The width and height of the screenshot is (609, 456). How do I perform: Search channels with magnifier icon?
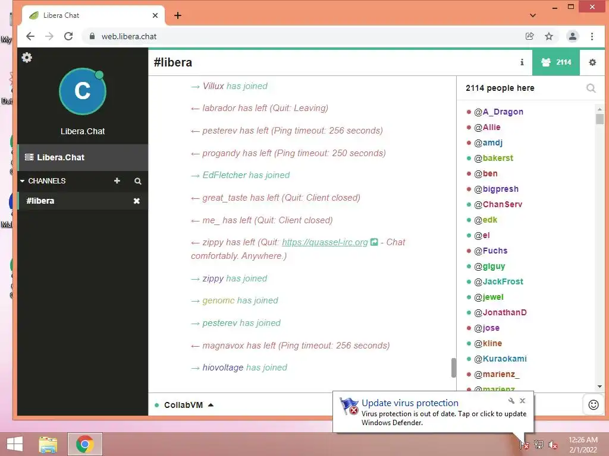[137, 181]
